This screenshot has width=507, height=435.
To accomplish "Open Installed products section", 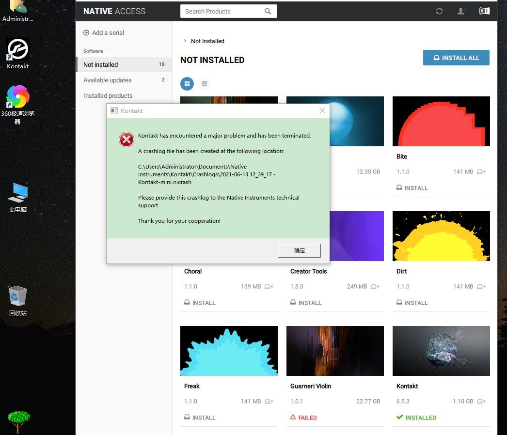I will 108,95.
